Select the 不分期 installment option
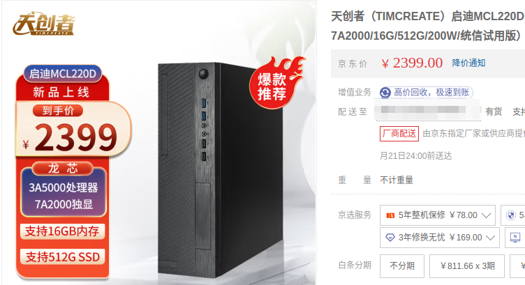 (402, 266)
